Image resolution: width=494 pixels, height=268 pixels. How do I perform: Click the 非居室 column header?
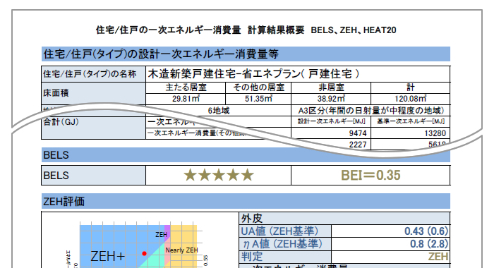click(331, 87)
